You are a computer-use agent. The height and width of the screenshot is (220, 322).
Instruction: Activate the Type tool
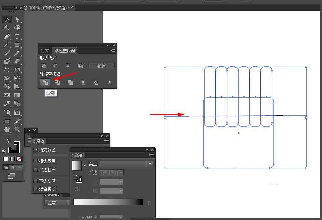(x=17, y=37)
